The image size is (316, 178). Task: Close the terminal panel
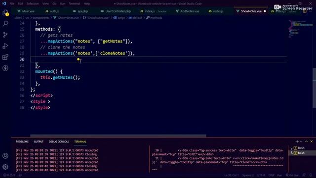tap(312, 142)
